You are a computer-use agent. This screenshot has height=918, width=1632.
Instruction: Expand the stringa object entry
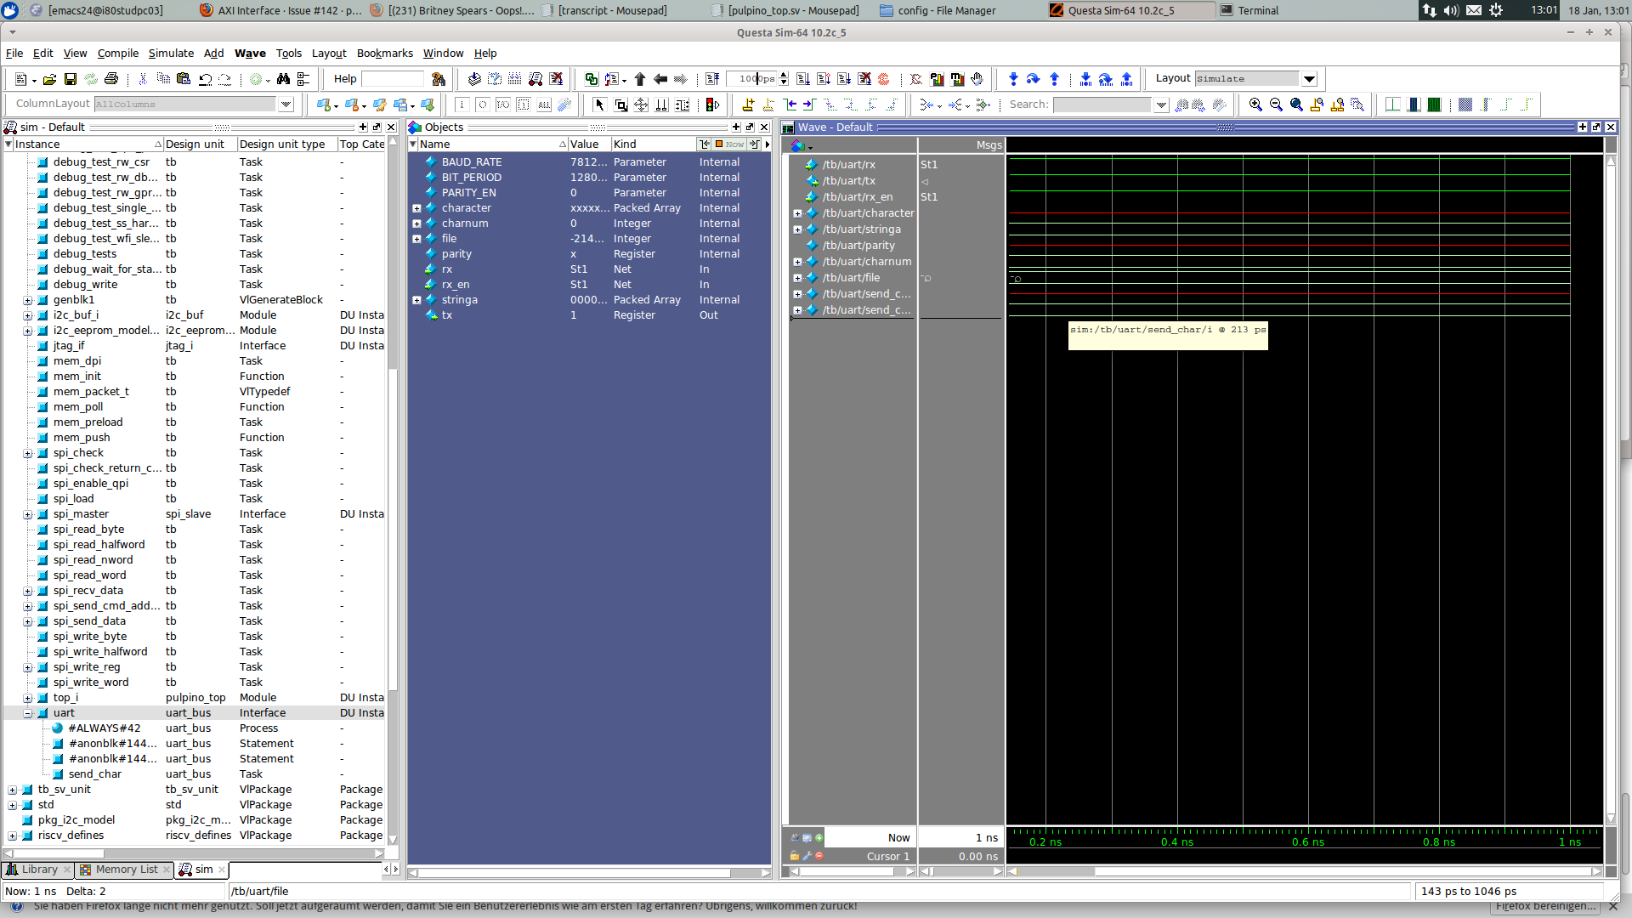(417, 300)
